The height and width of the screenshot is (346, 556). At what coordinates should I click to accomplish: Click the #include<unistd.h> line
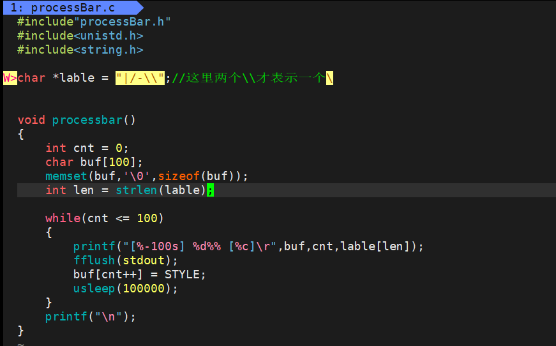[80, 36]
